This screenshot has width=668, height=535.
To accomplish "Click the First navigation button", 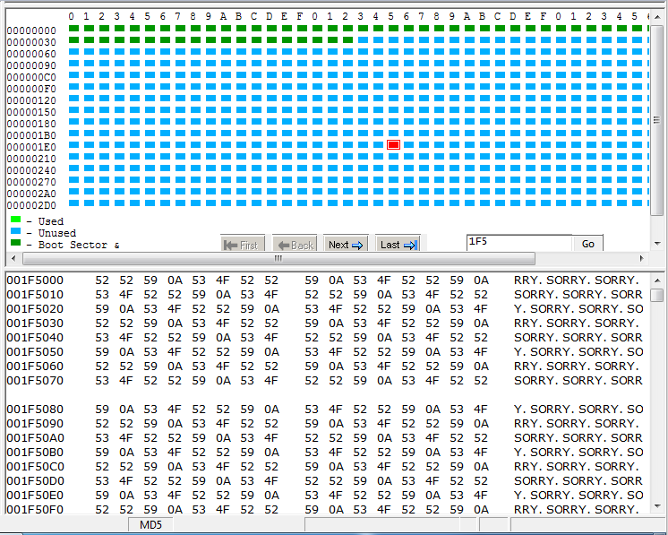I will [x=243, y=245].
